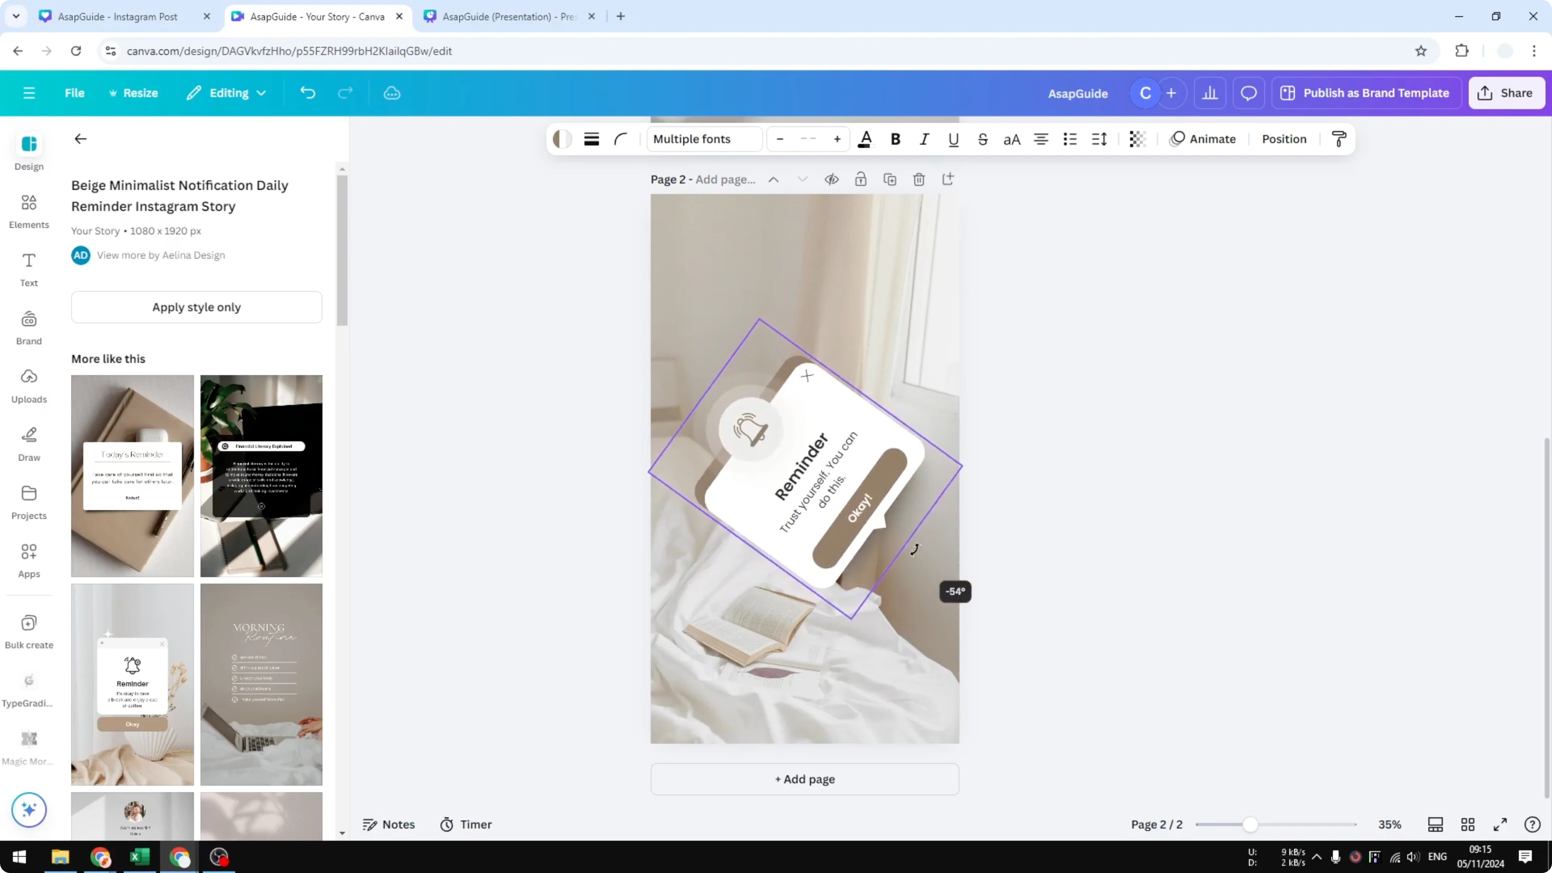Open the File menu
This screenshot has height=873, width=1552.
tap(75, 93)
